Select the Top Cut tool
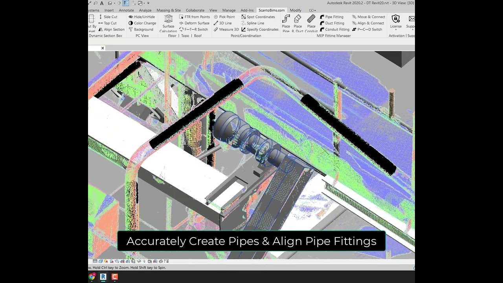 (108, 23)
